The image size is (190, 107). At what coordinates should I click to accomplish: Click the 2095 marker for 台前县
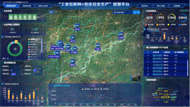coord(121,34)
